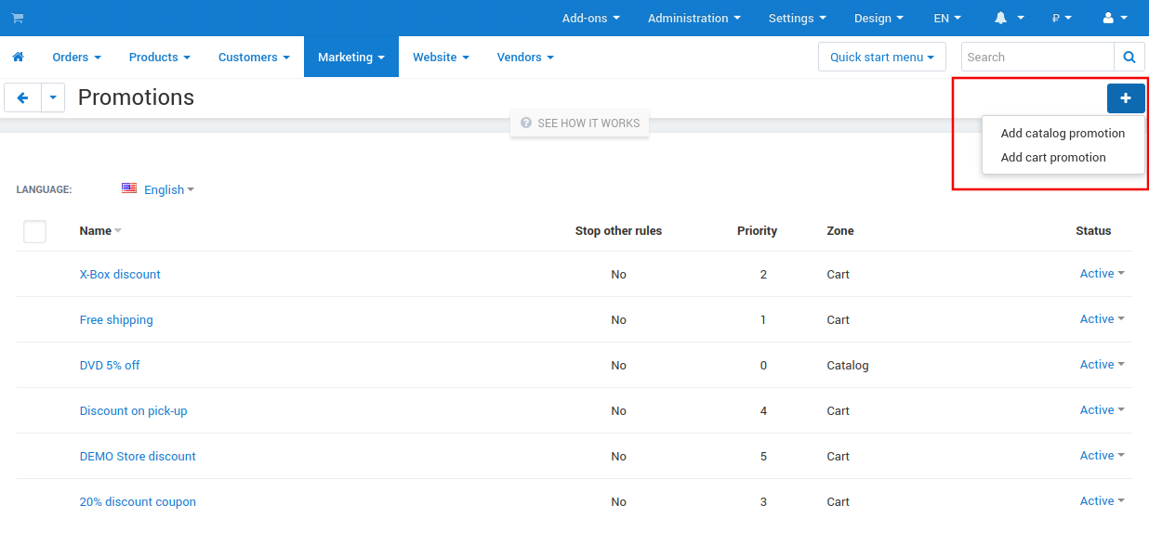The height and width of the screenshot is (544, 1149).
Task: Choose Add catalog promotion
Action: coord(1063,134)
